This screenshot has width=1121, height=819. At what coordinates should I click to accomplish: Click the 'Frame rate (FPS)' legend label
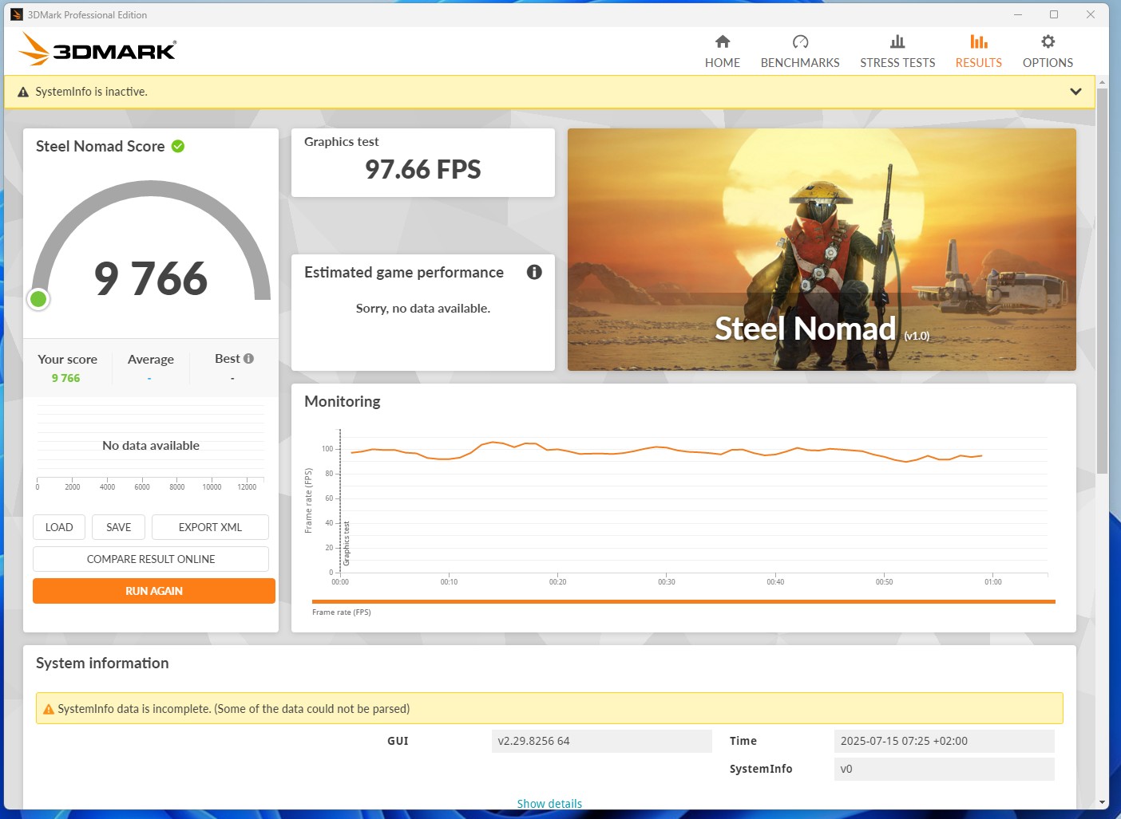click(x=342, y=612)
